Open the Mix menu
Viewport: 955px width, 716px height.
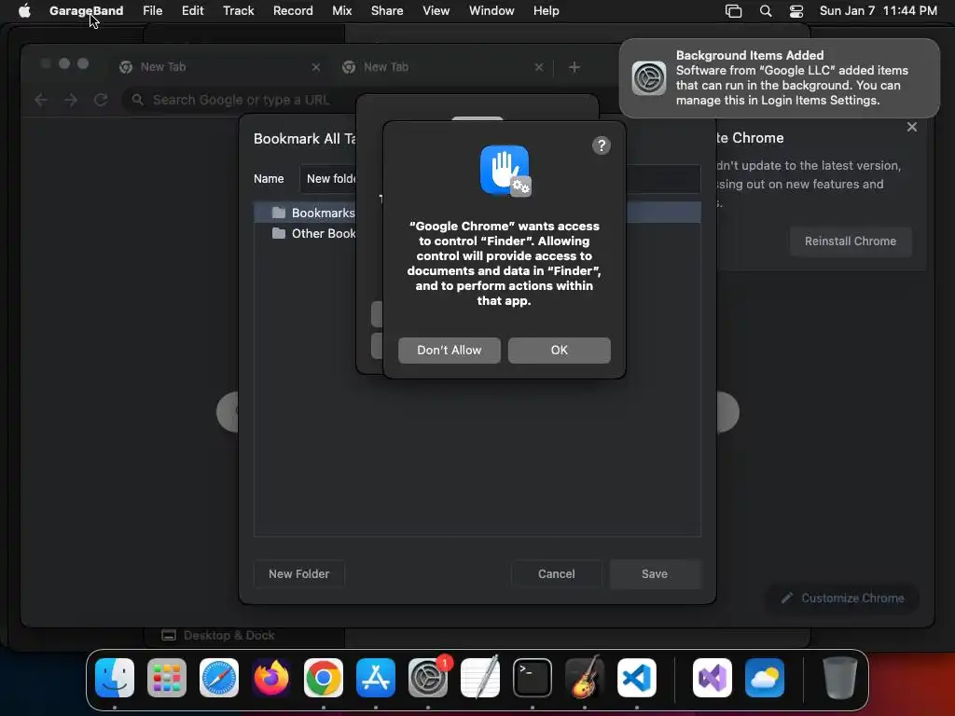[x=341, y=10]
